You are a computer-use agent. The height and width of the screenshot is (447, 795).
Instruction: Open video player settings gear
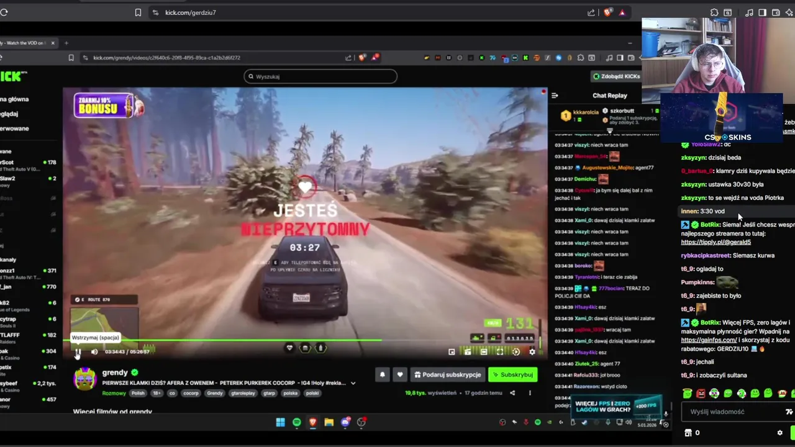tap(532, 352)
